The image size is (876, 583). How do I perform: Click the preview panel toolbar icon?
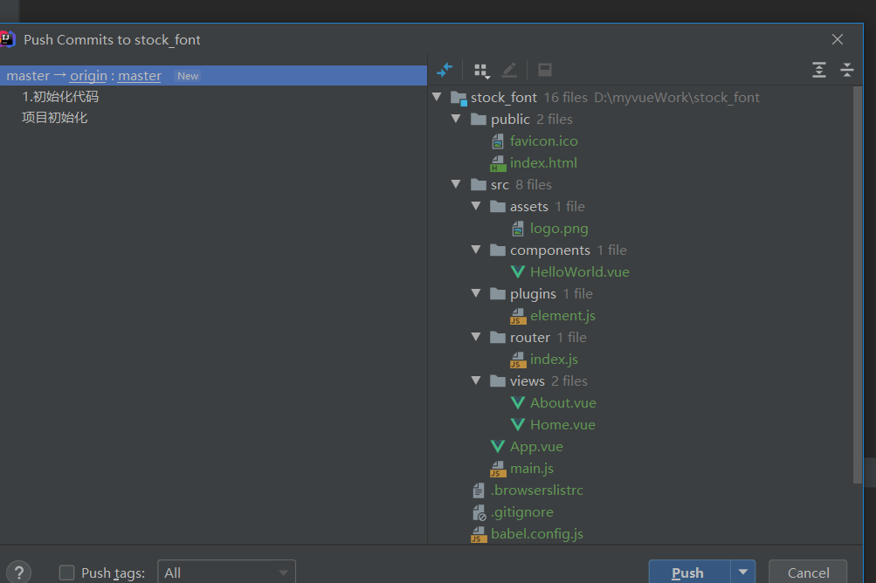545,70
